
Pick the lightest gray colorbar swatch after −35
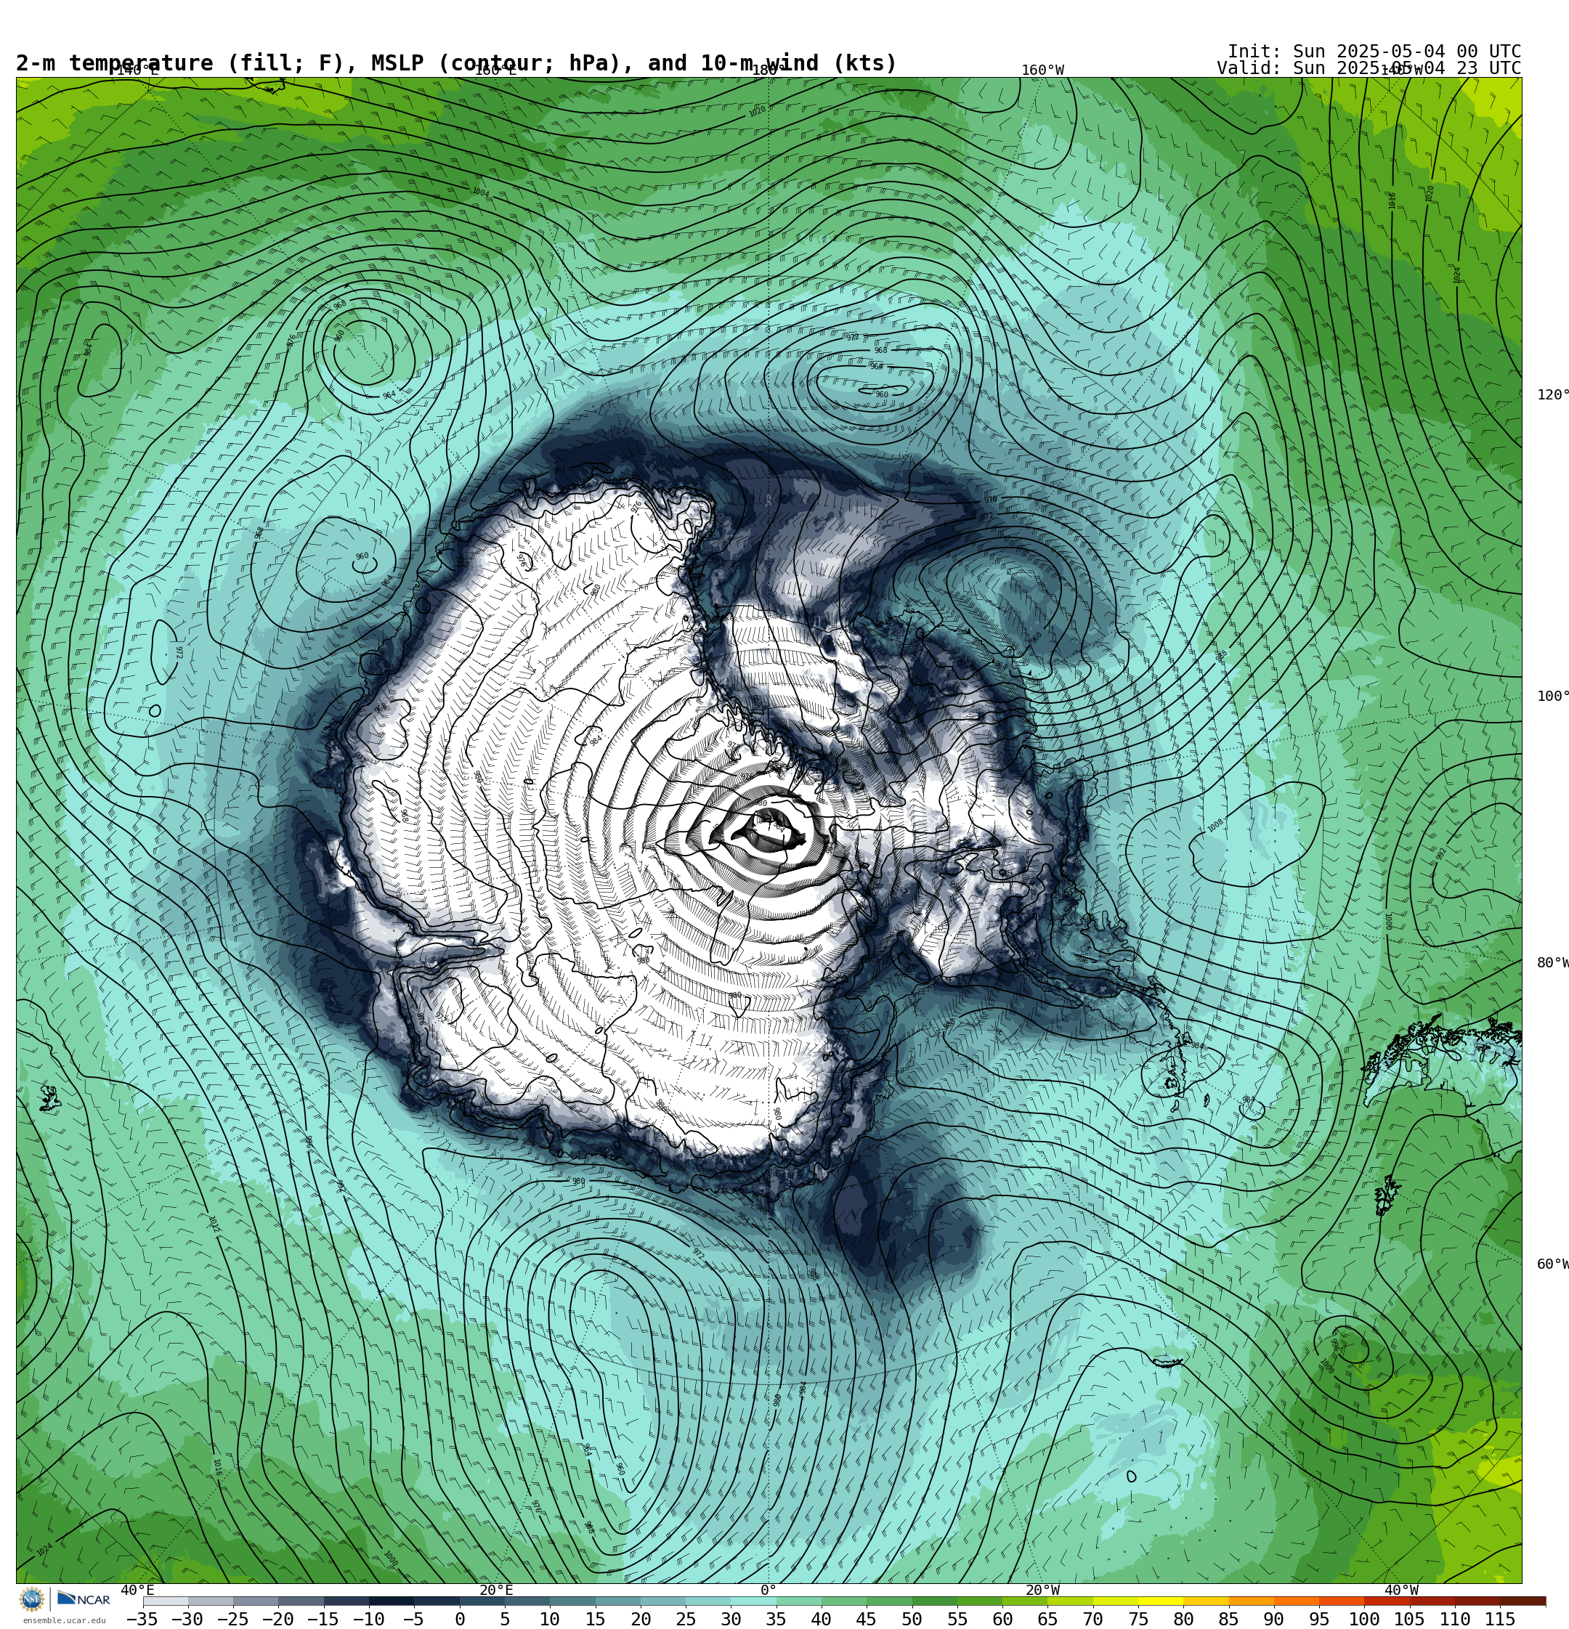click(166, 1601)
